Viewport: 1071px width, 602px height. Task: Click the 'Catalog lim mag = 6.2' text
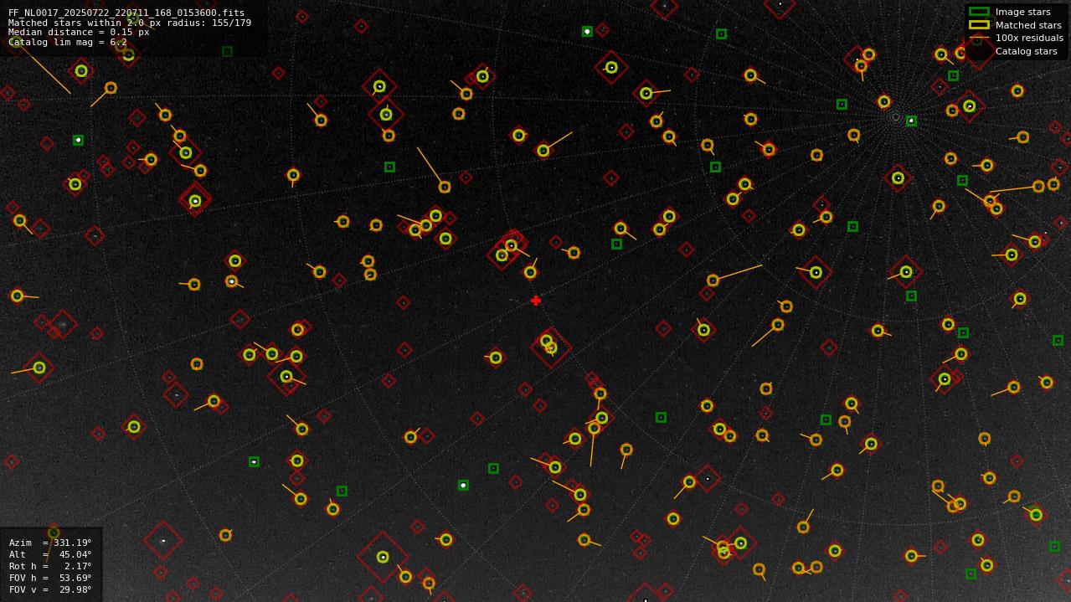(68, 42)
